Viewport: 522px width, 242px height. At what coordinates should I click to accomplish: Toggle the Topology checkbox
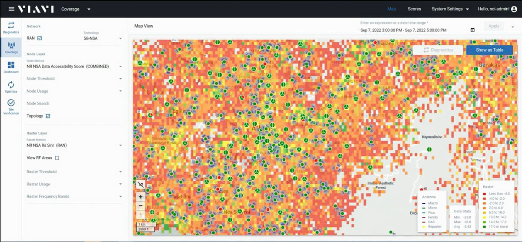pos(48,116)
